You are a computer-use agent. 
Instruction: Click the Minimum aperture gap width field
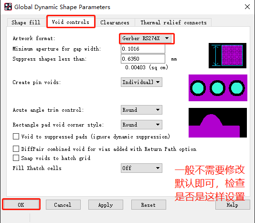143,49
